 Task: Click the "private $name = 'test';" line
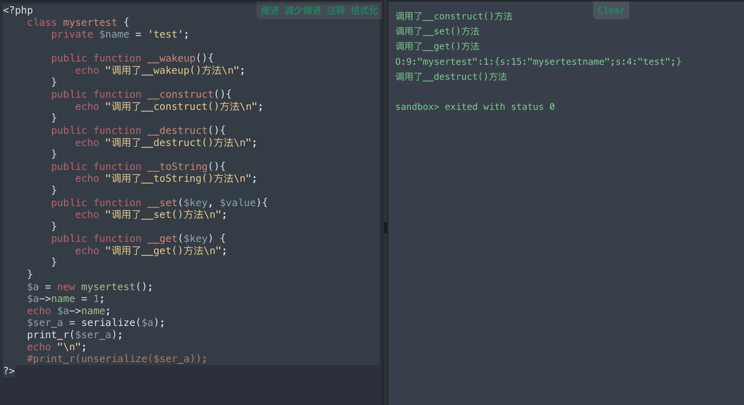pyautogui.click(x=120, y=34)
